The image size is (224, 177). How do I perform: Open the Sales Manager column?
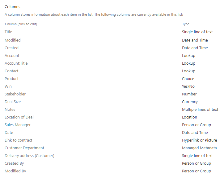[18, 125]
